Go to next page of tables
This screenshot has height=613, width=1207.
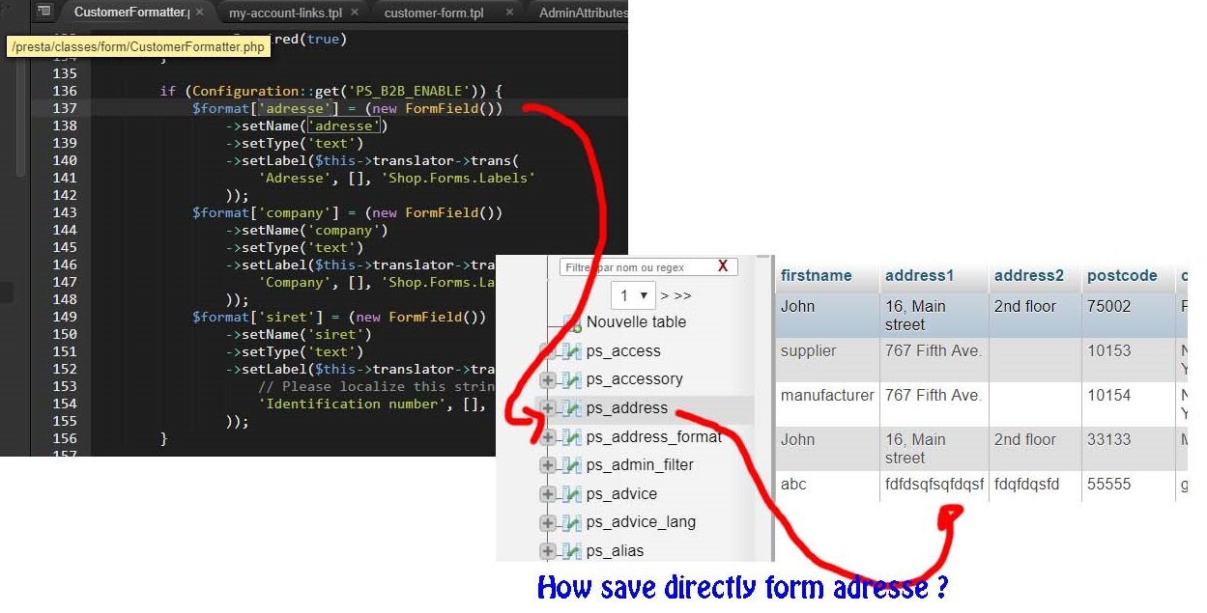point(665,295)
